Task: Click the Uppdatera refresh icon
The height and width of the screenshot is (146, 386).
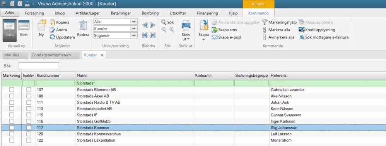Action: point(53,37)
